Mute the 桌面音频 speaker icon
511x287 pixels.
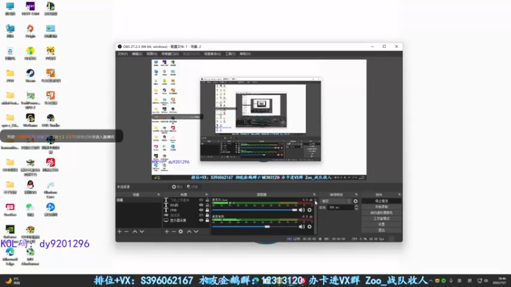click(301, 226)
